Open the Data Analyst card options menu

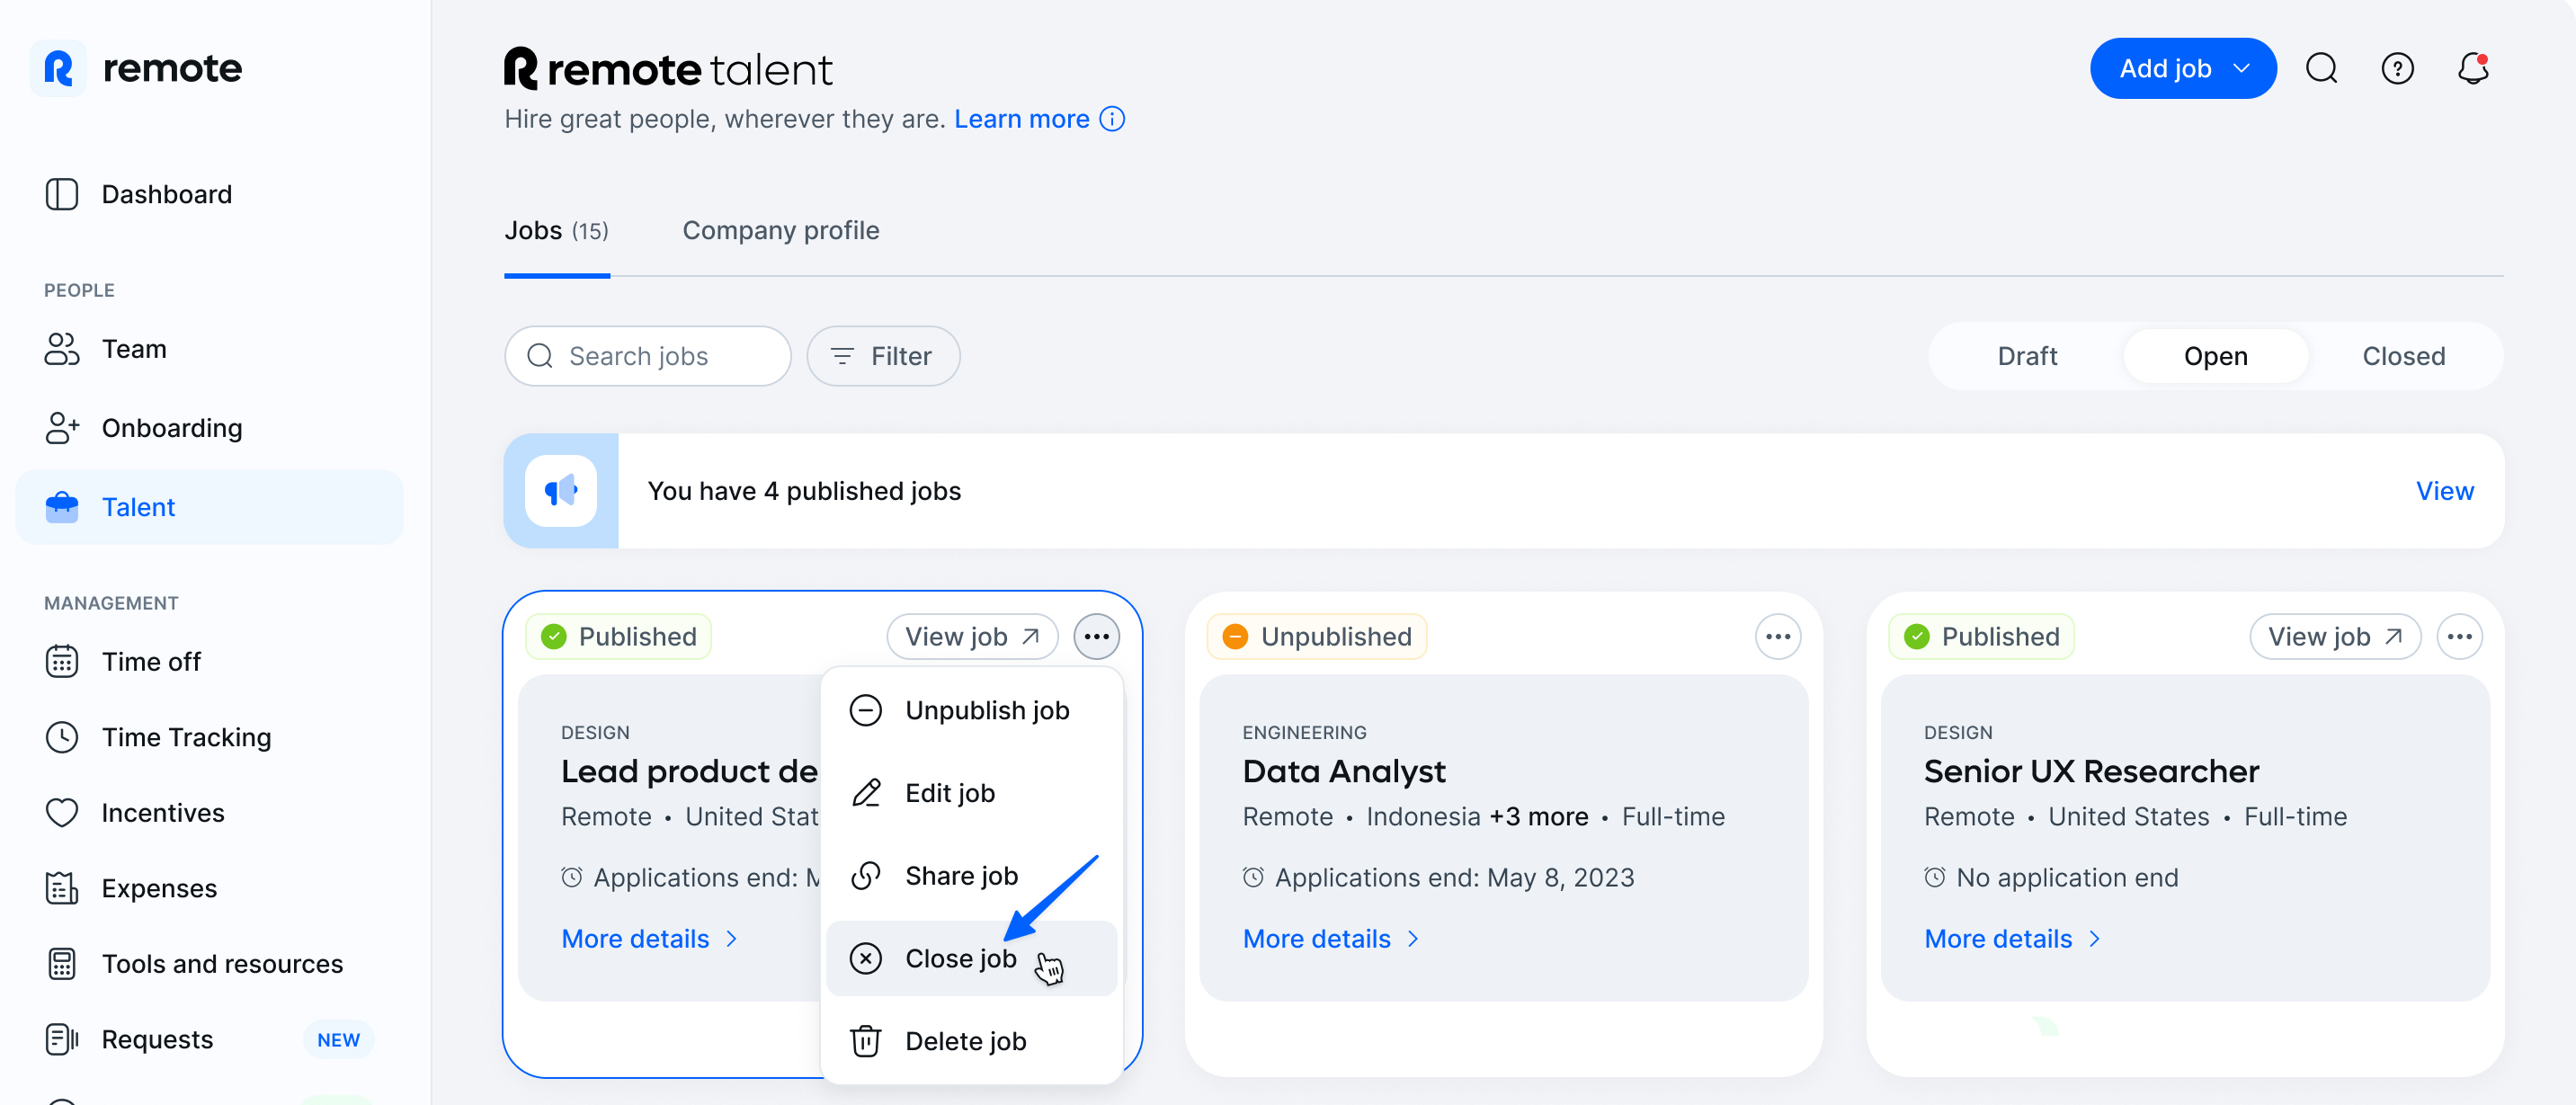coord(1778,636)
